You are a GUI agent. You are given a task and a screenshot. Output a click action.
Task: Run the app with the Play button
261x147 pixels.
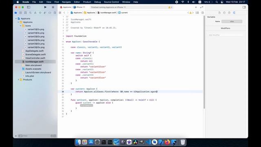click(45, 7)
